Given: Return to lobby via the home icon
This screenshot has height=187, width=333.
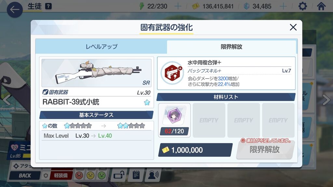Looking at the screenshot, I should [321, 6].
